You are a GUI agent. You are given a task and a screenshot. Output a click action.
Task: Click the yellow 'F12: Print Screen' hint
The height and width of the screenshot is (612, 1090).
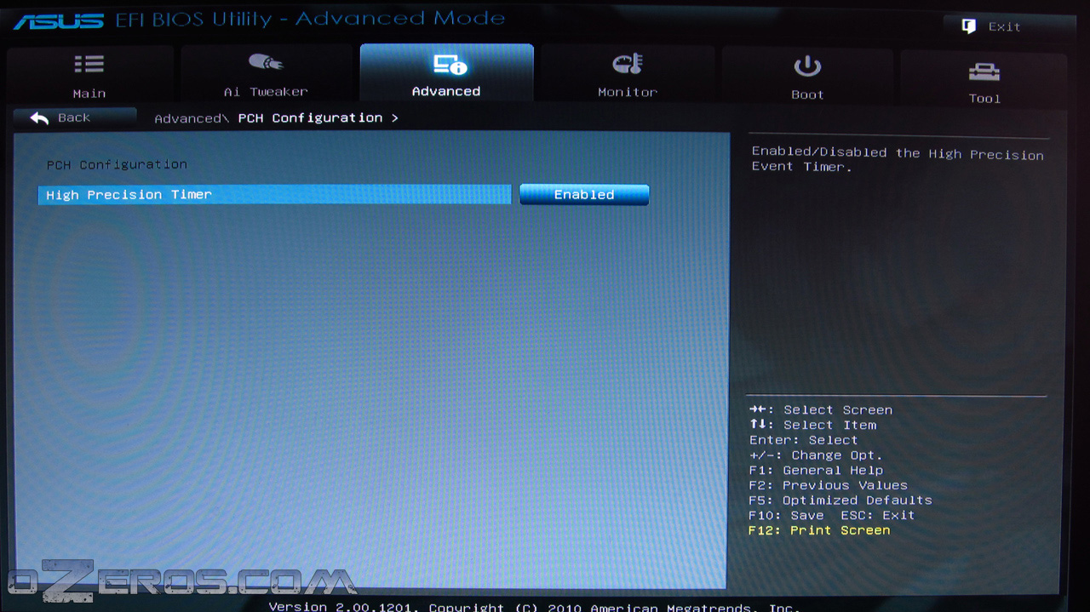[819, 530]
